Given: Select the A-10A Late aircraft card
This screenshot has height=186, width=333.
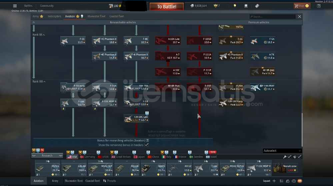Looking at the screenshot, I should coord(168,41).
